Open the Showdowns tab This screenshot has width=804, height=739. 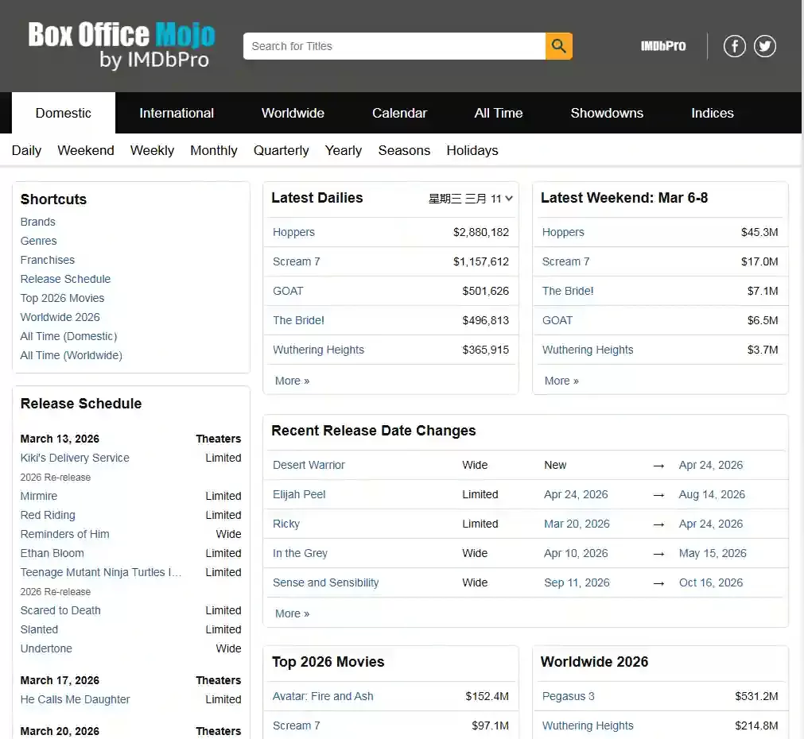coord(607,113)
